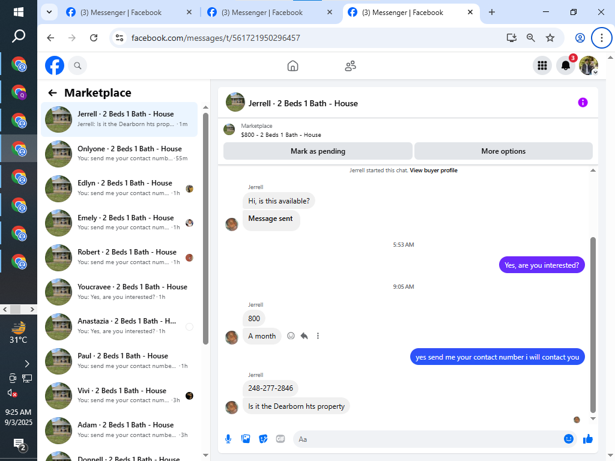Reply to the 'A month' message
Image resolution: width=615 pixels, height=461 pixels.
[304, 336]
